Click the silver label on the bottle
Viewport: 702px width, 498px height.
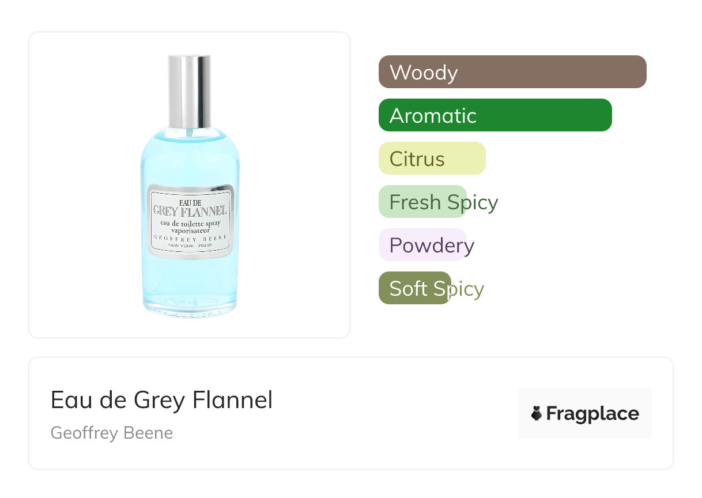(190, 221)
